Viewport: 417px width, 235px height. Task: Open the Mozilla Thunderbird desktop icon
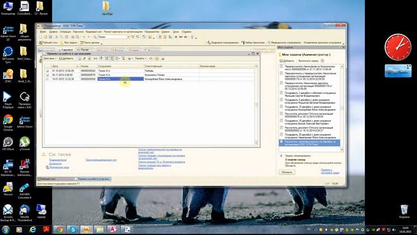(25, 213)
